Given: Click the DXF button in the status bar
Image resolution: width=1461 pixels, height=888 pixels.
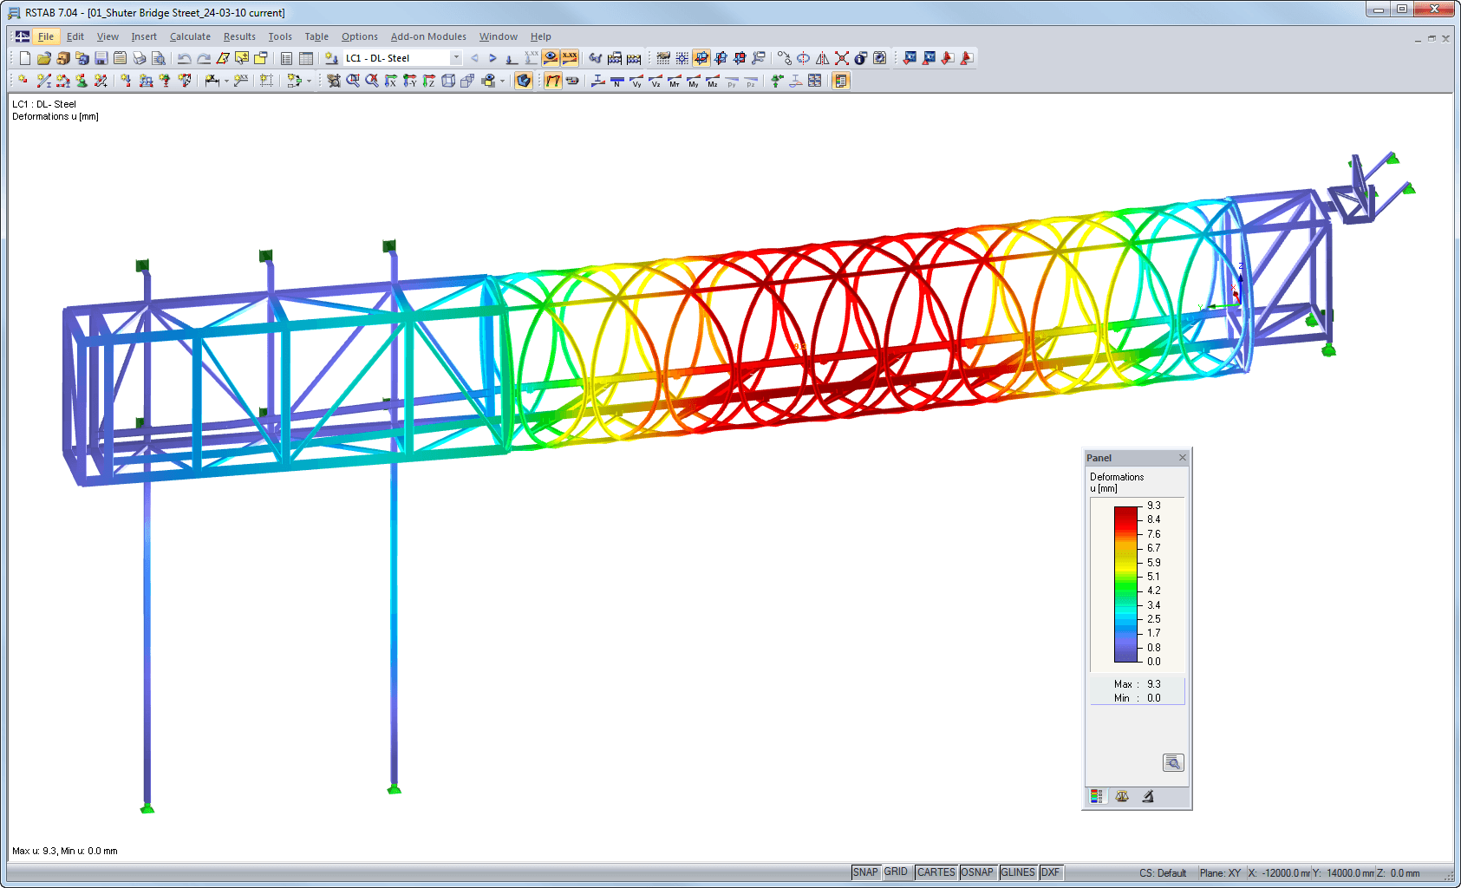Looking at the screenshot, I should point(1049,872).
